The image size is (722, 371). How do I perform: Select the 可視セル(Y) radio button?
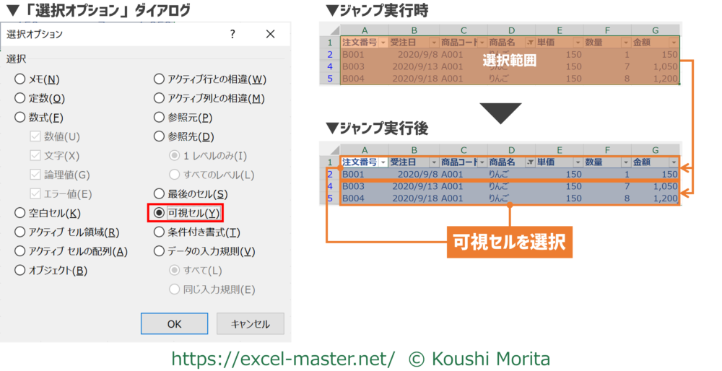tap(160, 213)
